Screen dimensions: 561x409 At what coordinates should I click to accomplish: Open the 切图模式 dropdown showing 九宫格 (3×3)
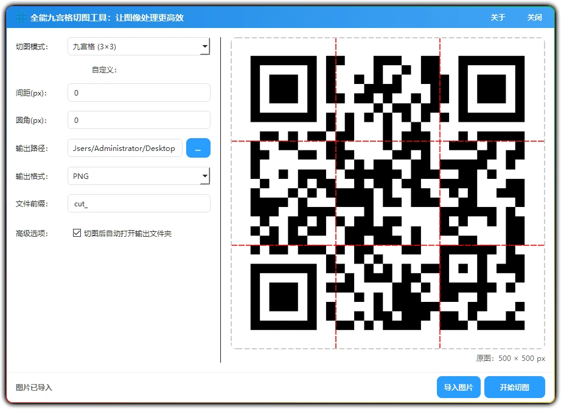(139, 46)
